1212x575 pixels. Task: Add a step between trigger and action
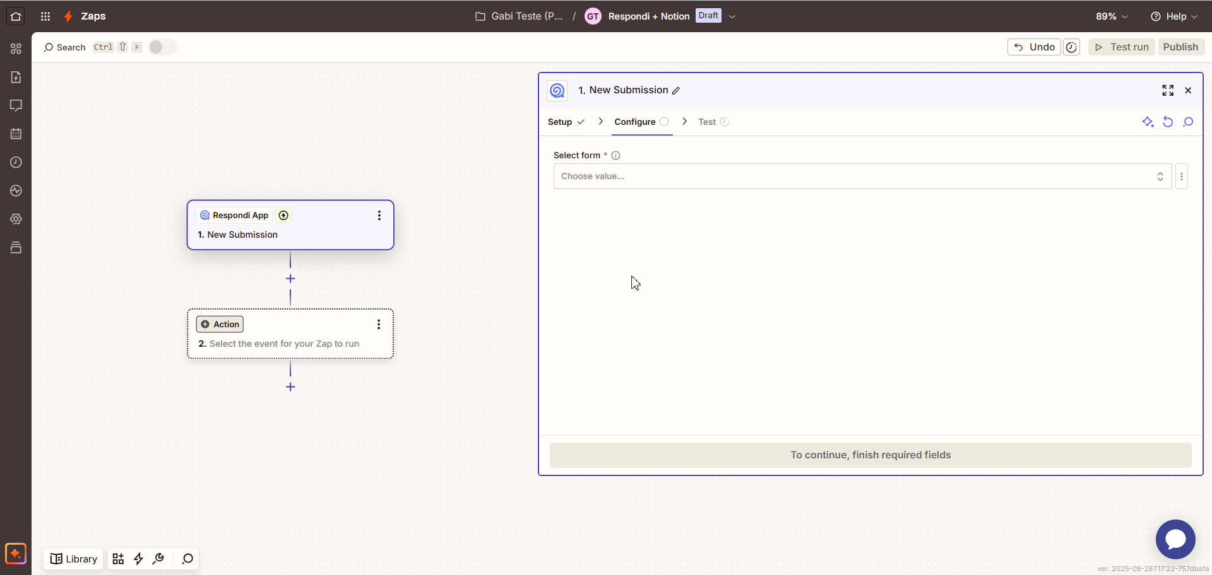tap(290, 279)
